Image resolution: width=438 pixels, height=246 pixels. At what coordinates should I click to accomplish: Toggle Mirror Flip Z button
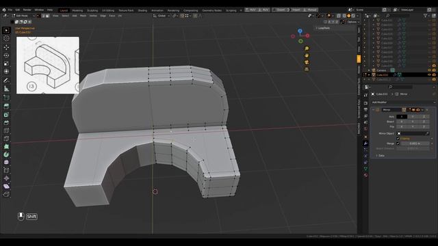(424, 126)
